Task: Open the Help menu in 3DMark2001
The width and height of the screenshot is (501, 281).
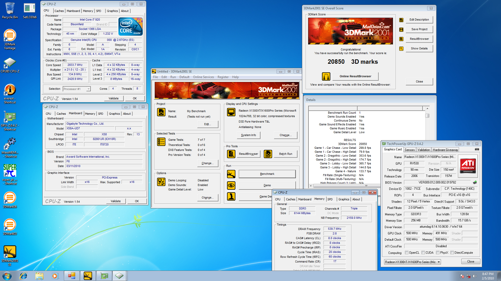Action: coord(235,77)
